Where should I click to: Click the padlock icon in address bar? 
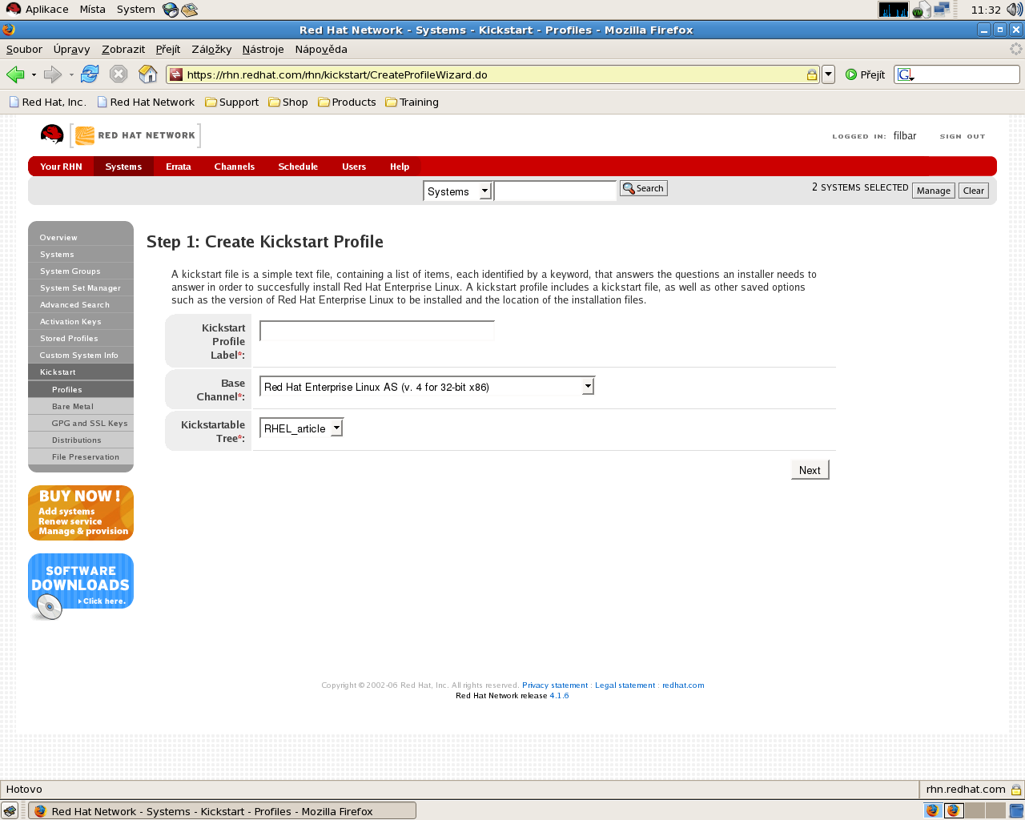pyautogui.click(x=812, y=74)
